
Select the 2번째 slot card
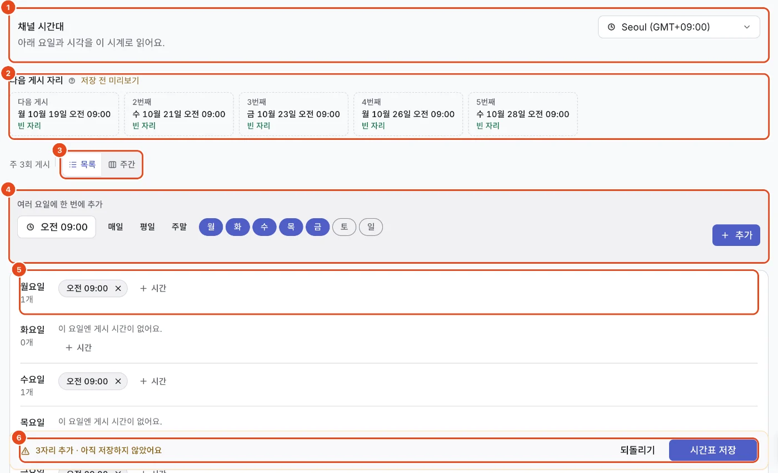tap(179, 114)
